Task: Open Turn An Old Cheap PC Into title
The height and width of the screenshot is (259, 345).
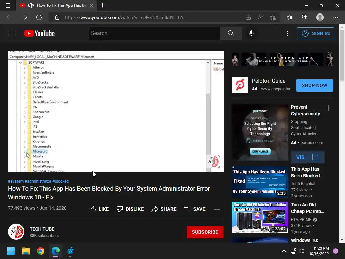Action: click(308, 208)
